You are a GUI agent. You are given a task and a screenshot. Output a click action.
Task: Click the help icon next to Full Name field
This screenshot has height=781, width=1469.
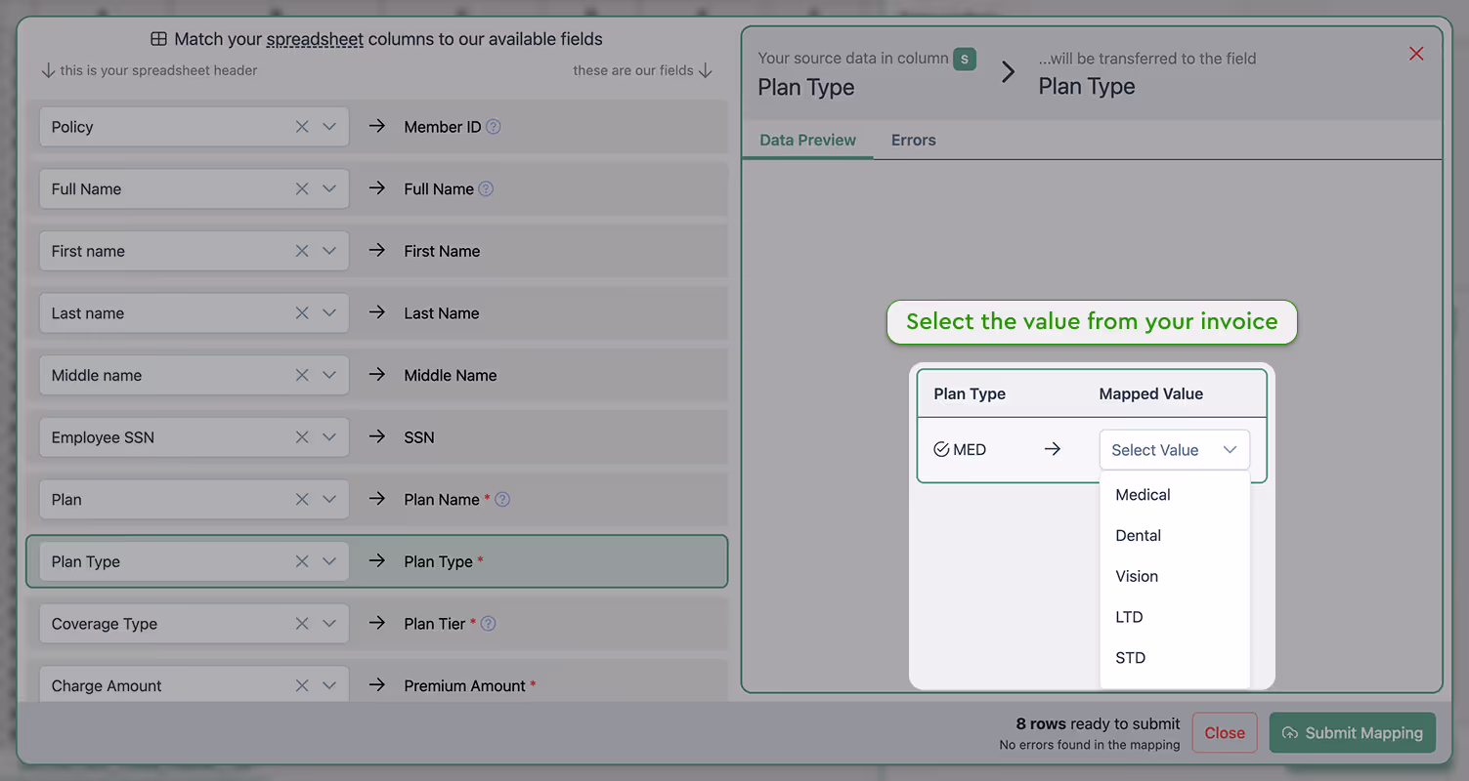[x=486, y=189]
